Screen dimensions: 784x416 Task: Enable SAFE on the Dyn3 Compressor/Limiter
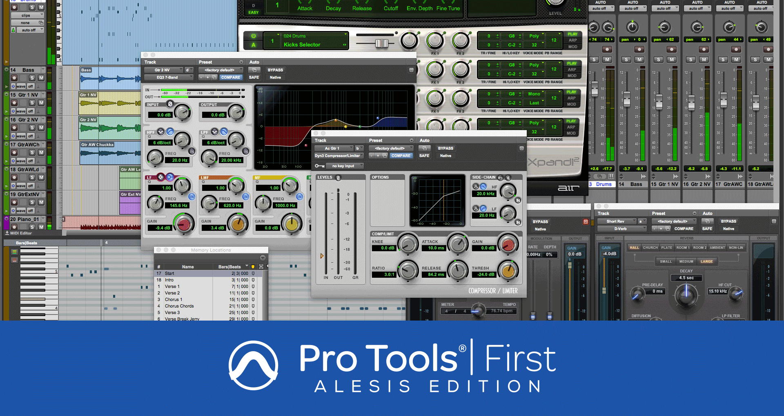tap(424, 155)
